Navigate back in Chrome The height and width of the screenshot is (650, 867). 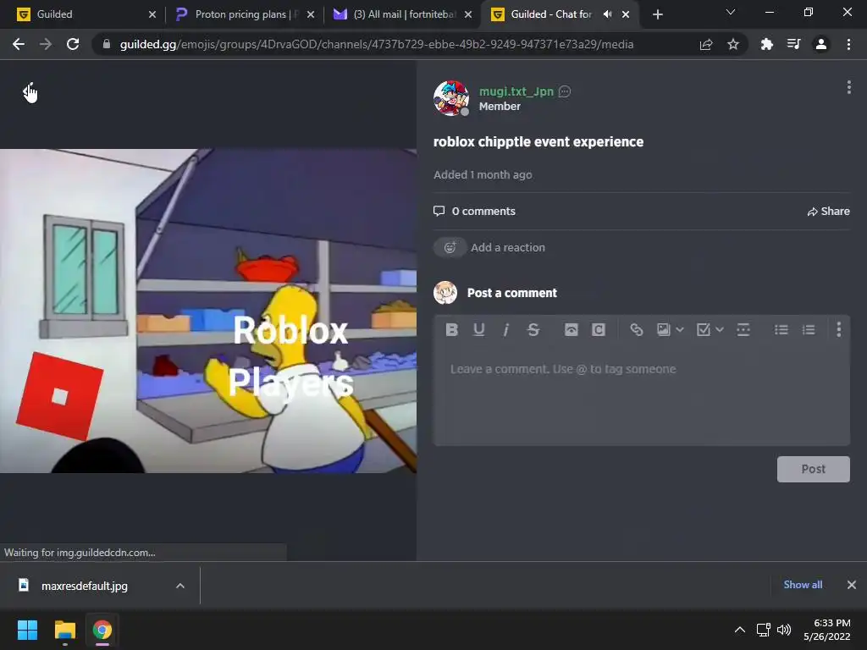(x=19, y=44)
